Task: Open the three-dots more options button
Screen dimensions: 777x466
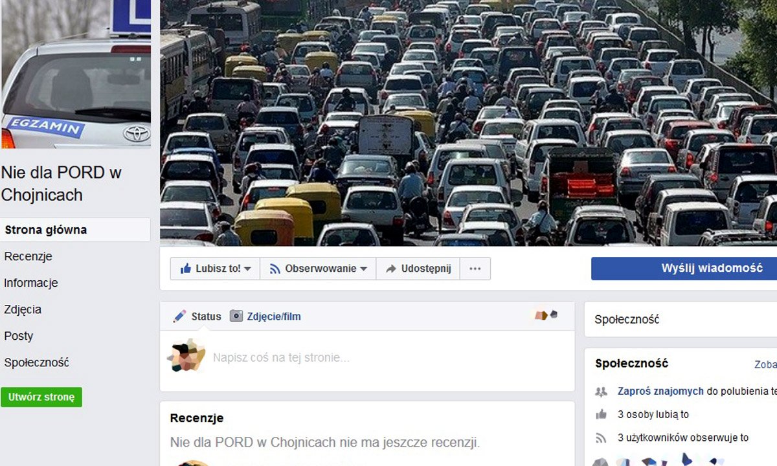Action: tap(475, 269)
